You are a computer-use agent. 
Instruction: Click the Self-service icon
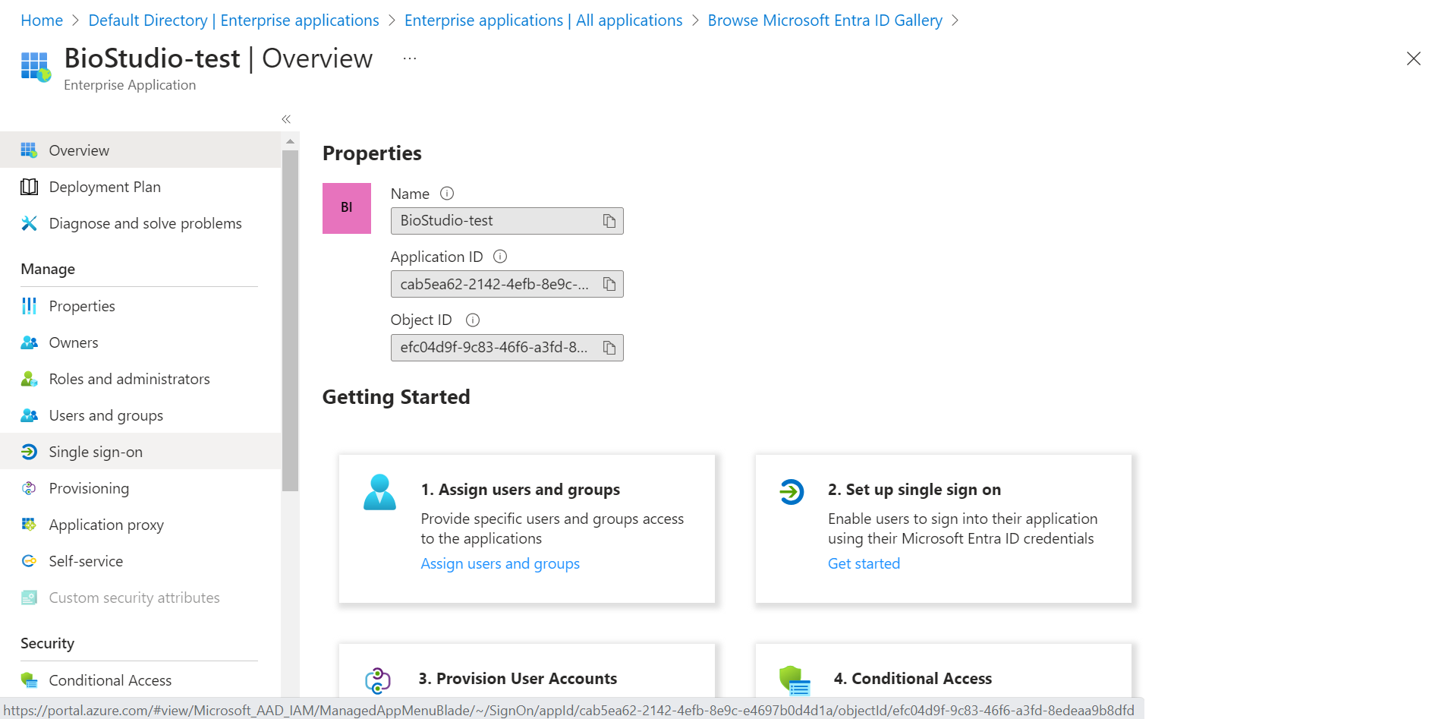[29, 561]
